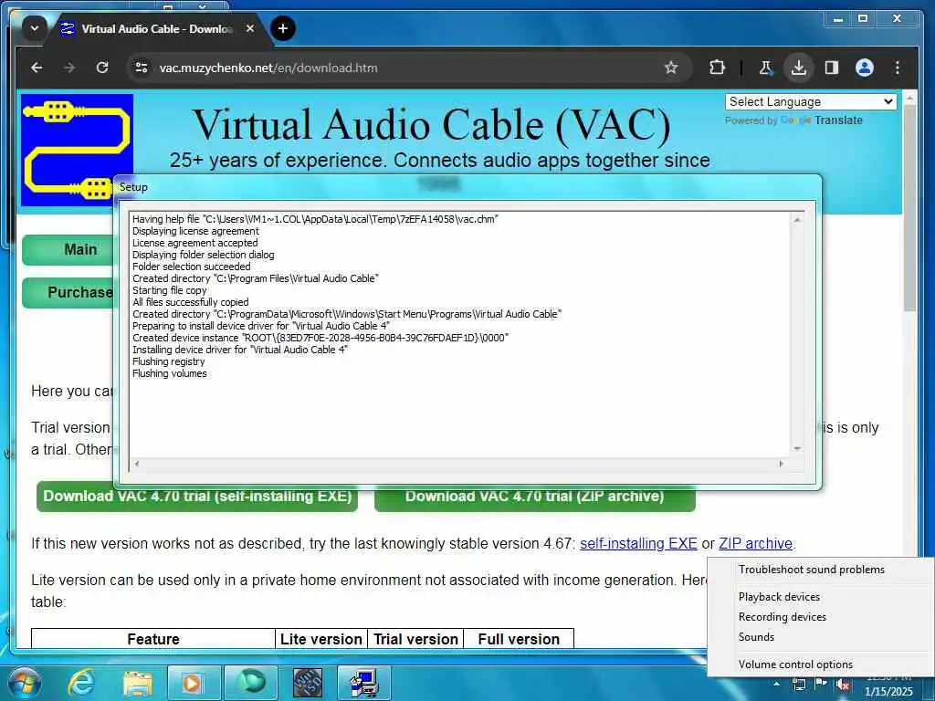Click the Lite version table header
The width and height of the screenshot is (935, 701).
[x=320, y=638]
